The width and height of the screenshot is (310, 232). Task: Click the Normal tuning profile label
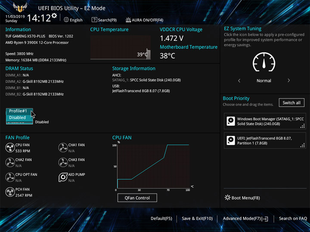[x=264, y=81]
